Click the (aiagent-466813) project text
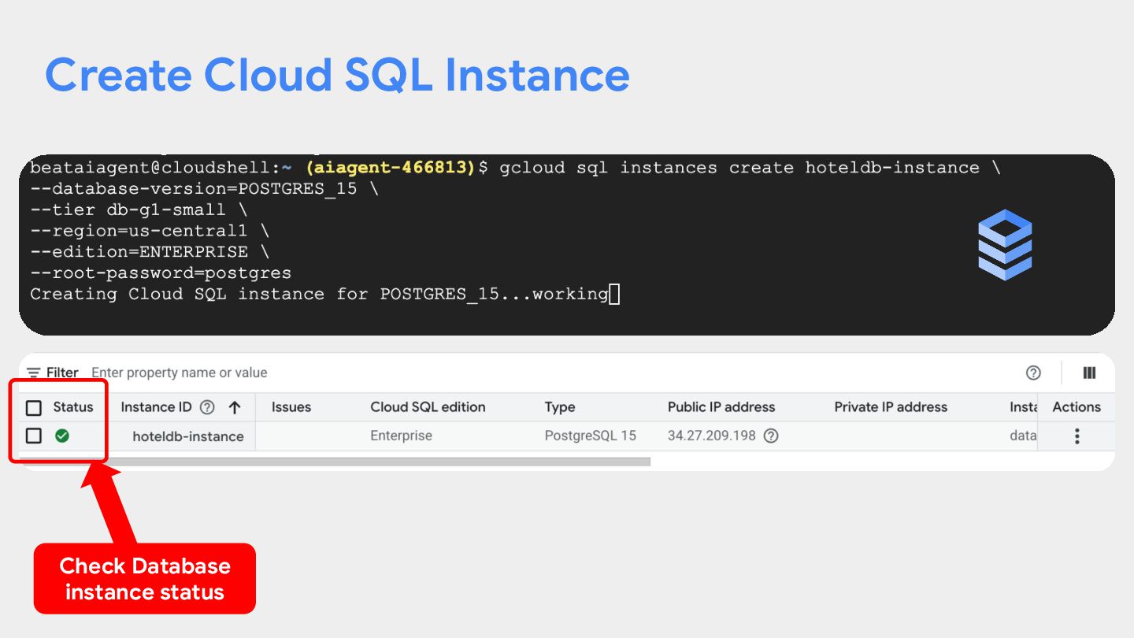 coord(391,168)
